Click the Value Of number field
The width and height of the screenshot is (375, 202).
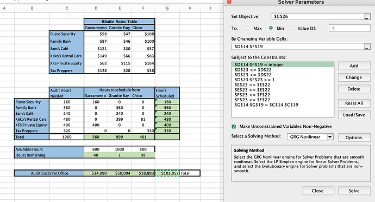[x=349, y=28]
